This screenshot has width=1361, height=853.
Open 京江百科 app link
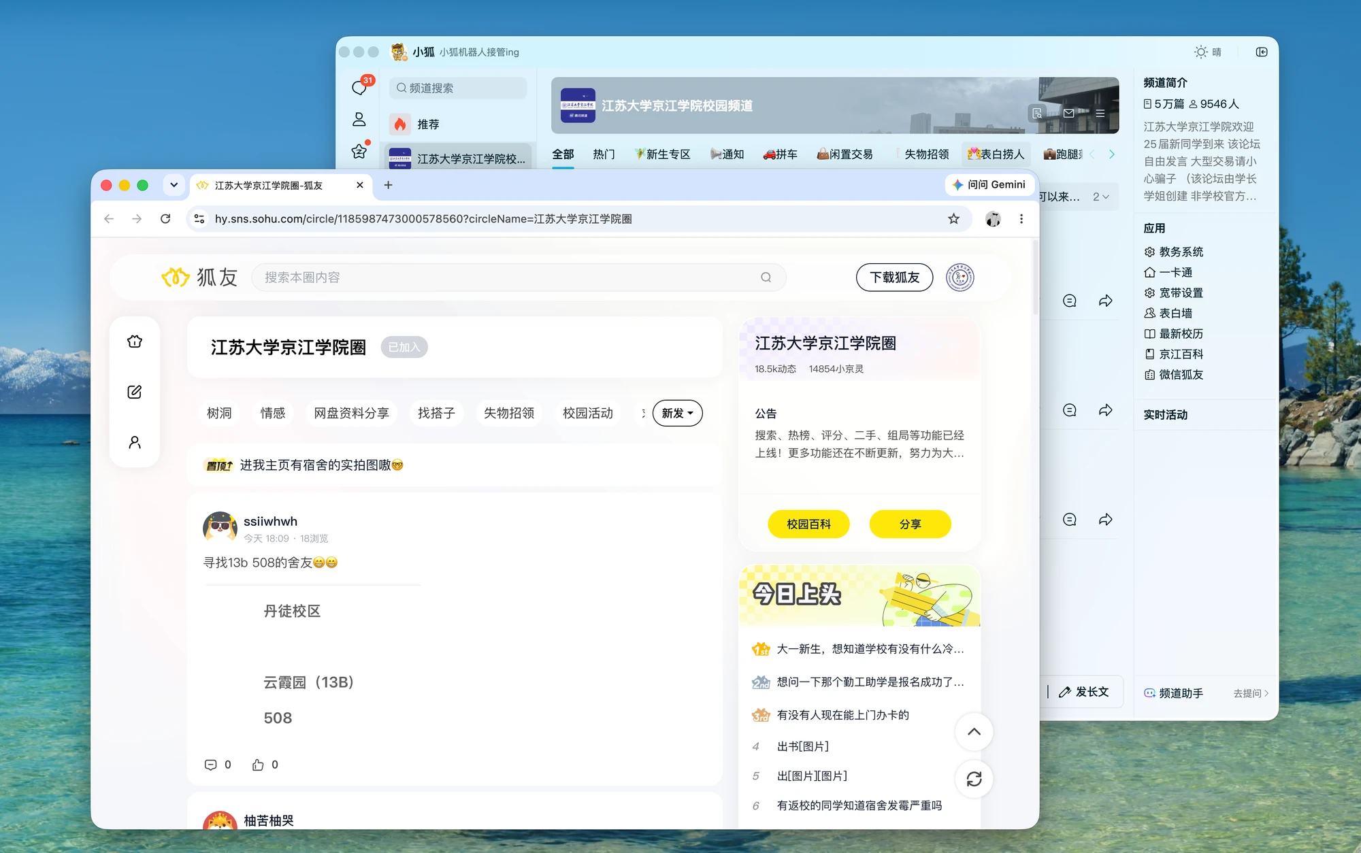pos(1174,354)
